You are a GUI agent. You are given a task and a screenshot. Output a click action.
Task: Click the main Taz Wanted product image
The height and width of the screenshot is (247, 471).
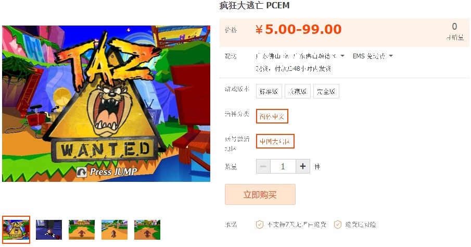click(106, 104)
